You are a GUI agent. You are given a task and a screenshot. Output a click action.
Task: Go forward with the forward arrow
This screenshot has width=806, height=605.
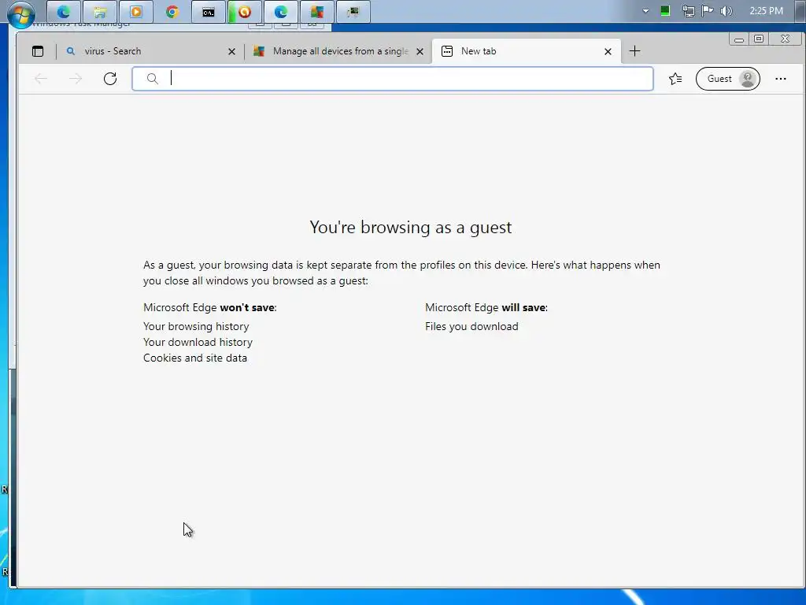click(x=76, y=79)
